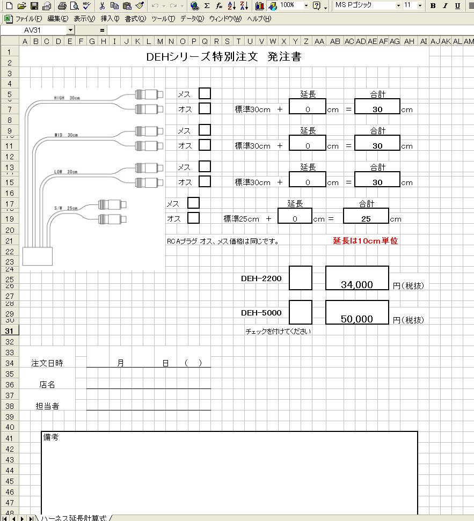
Task: Run the ABC spelling check
Action: tap(87, 5)
